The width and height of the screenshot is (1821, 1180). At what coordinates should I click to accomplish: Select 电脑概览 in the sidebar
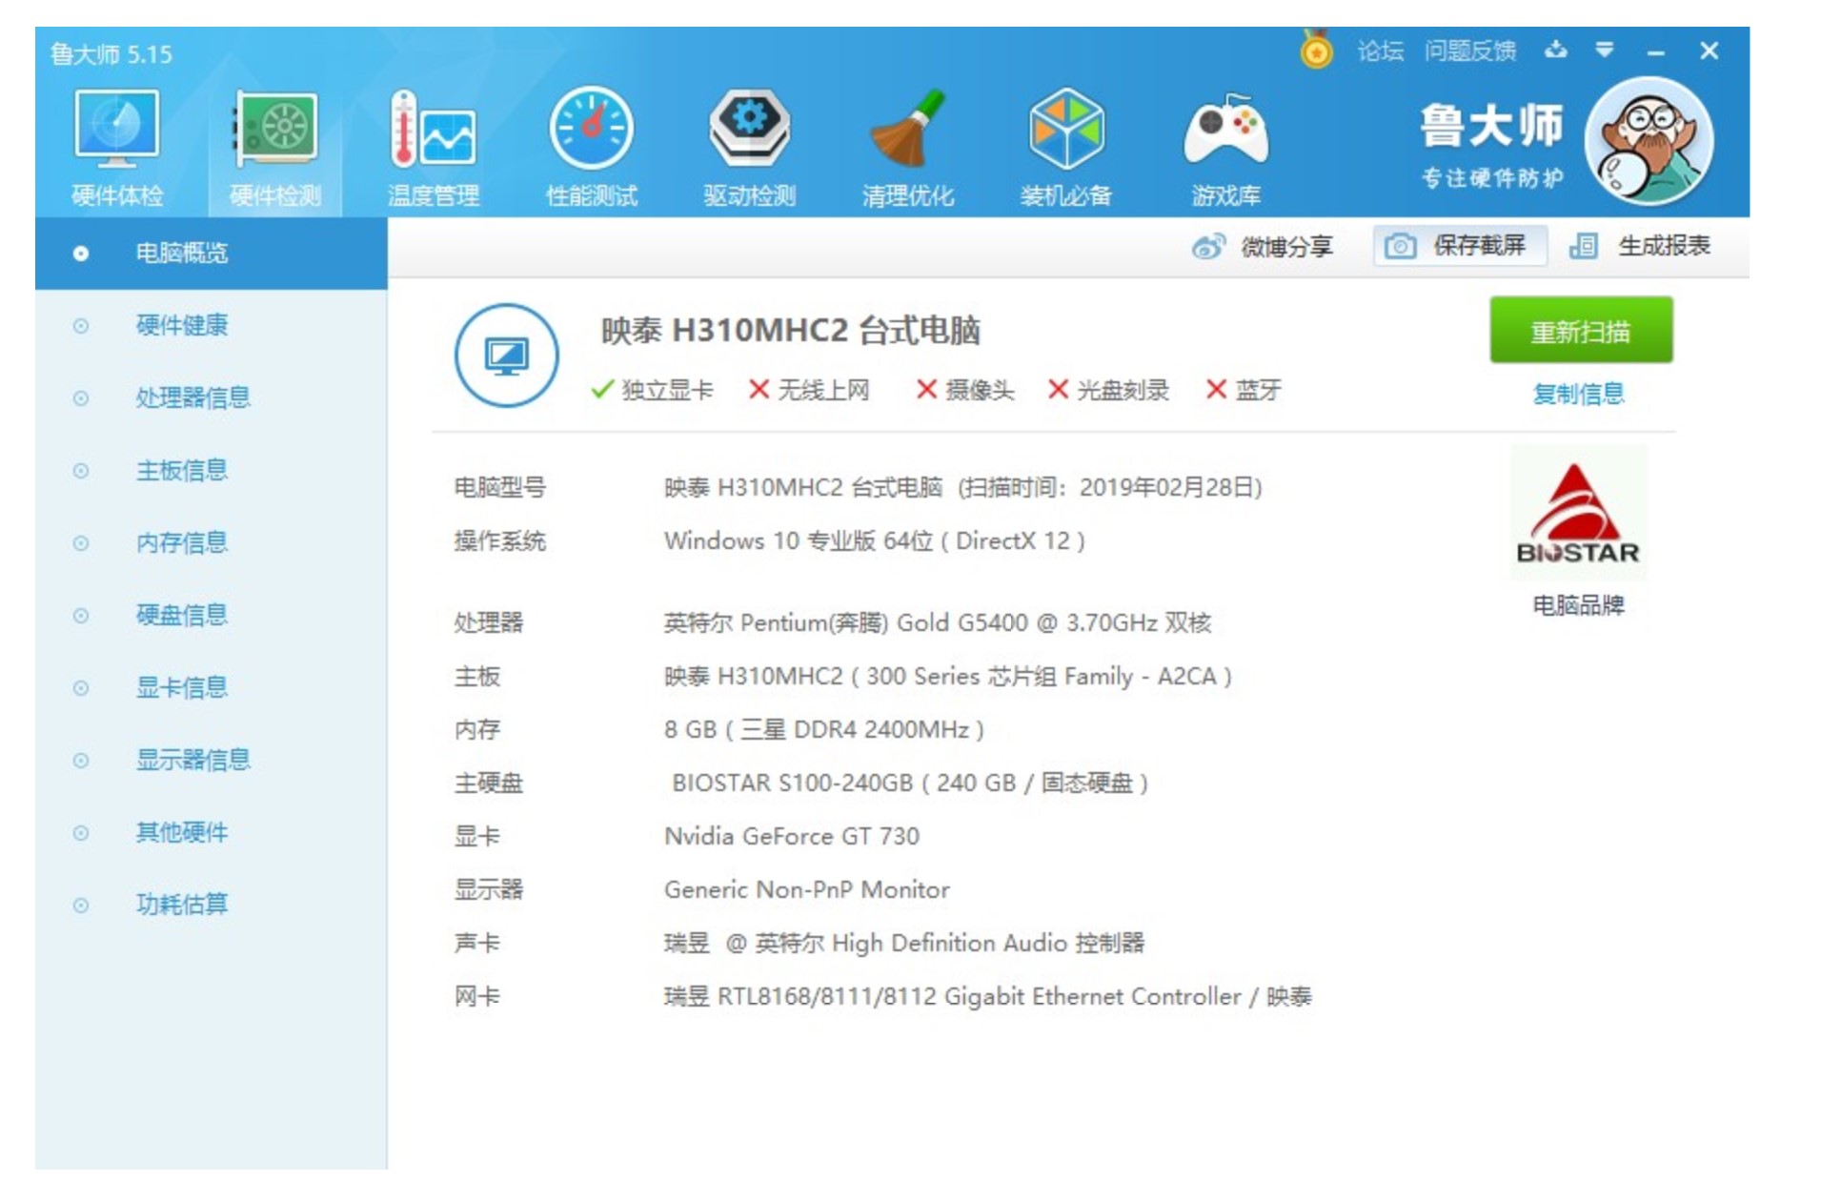coord(212,253)
